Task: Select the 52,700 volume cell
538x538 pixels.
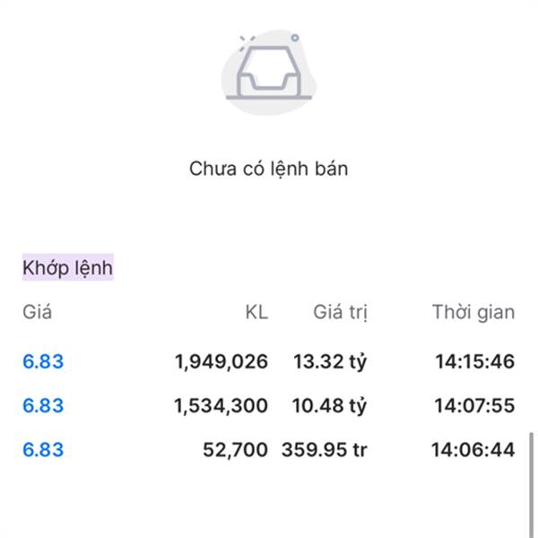Action: click(x=237, y=448)
